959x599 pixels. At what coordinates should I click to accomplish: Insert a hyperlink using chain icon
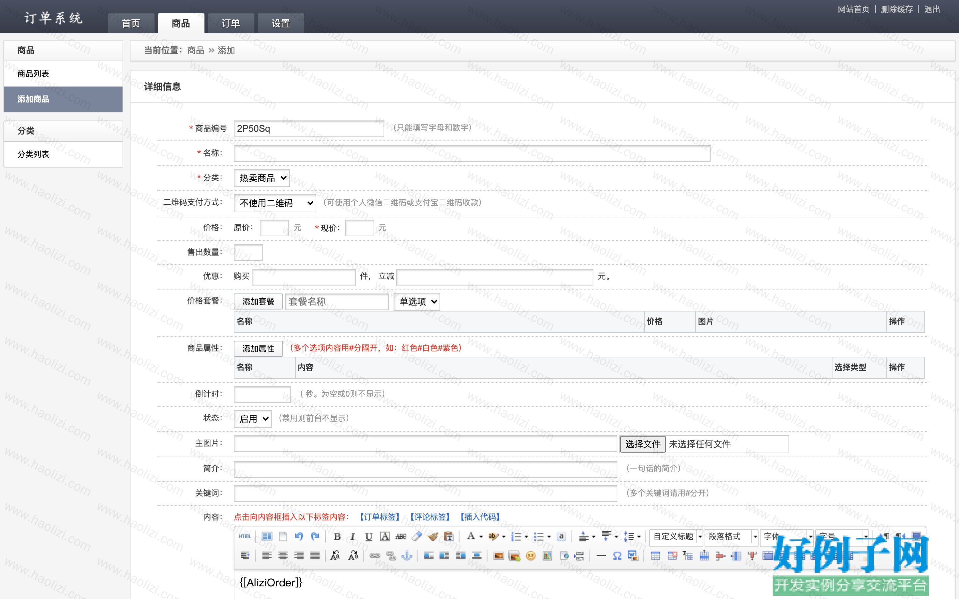tap(375, 556)
